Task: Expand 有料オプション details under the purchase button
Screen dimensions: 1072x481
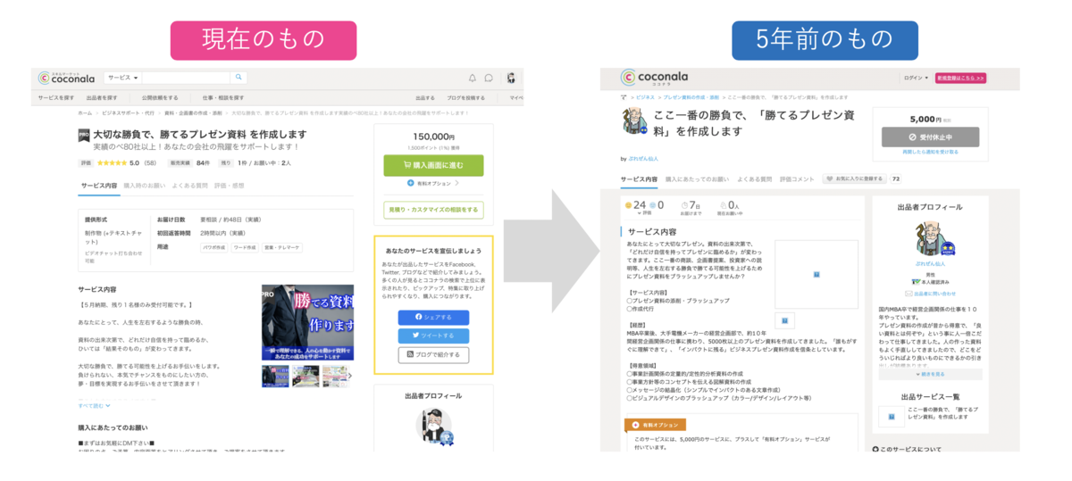Action: 433,183
